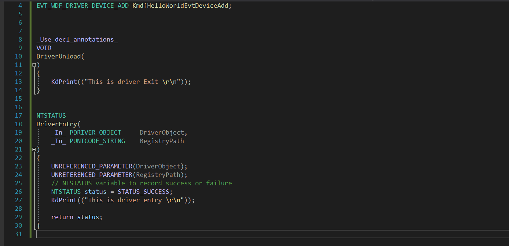Click the green NTSTATUS variable comment
Viewport: 509px width, 246px height.
(141, 183)
